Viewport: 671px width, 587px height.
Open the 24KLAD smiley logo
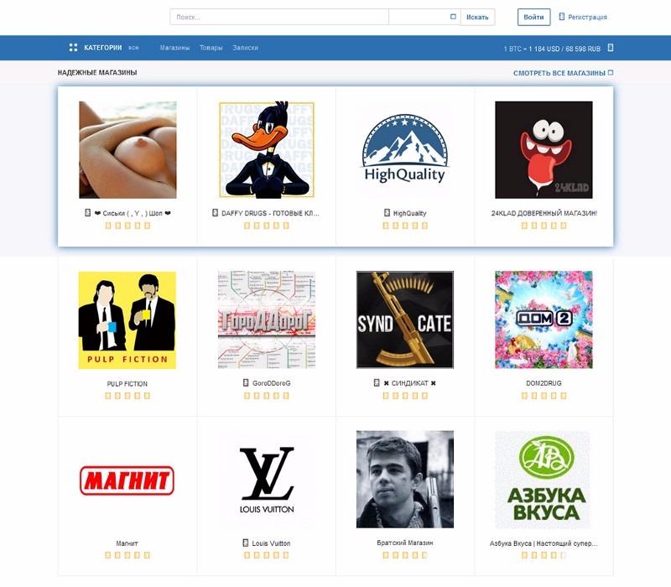point(544,150)
